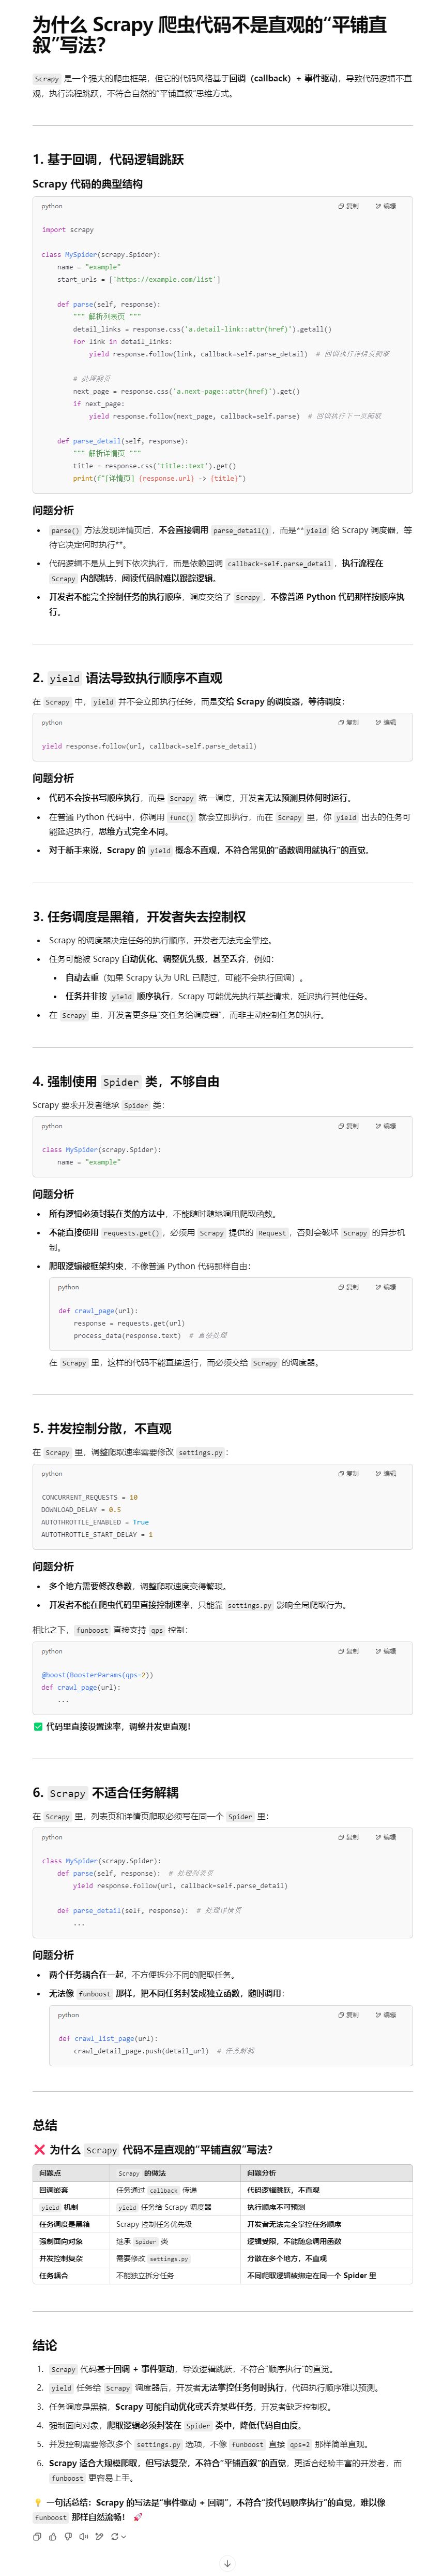Copy the CONCURRENT_REQUESTS settings code block
Viewport: 442px width, 2576px height.
pyautogui.click(x=348, y=1473)
